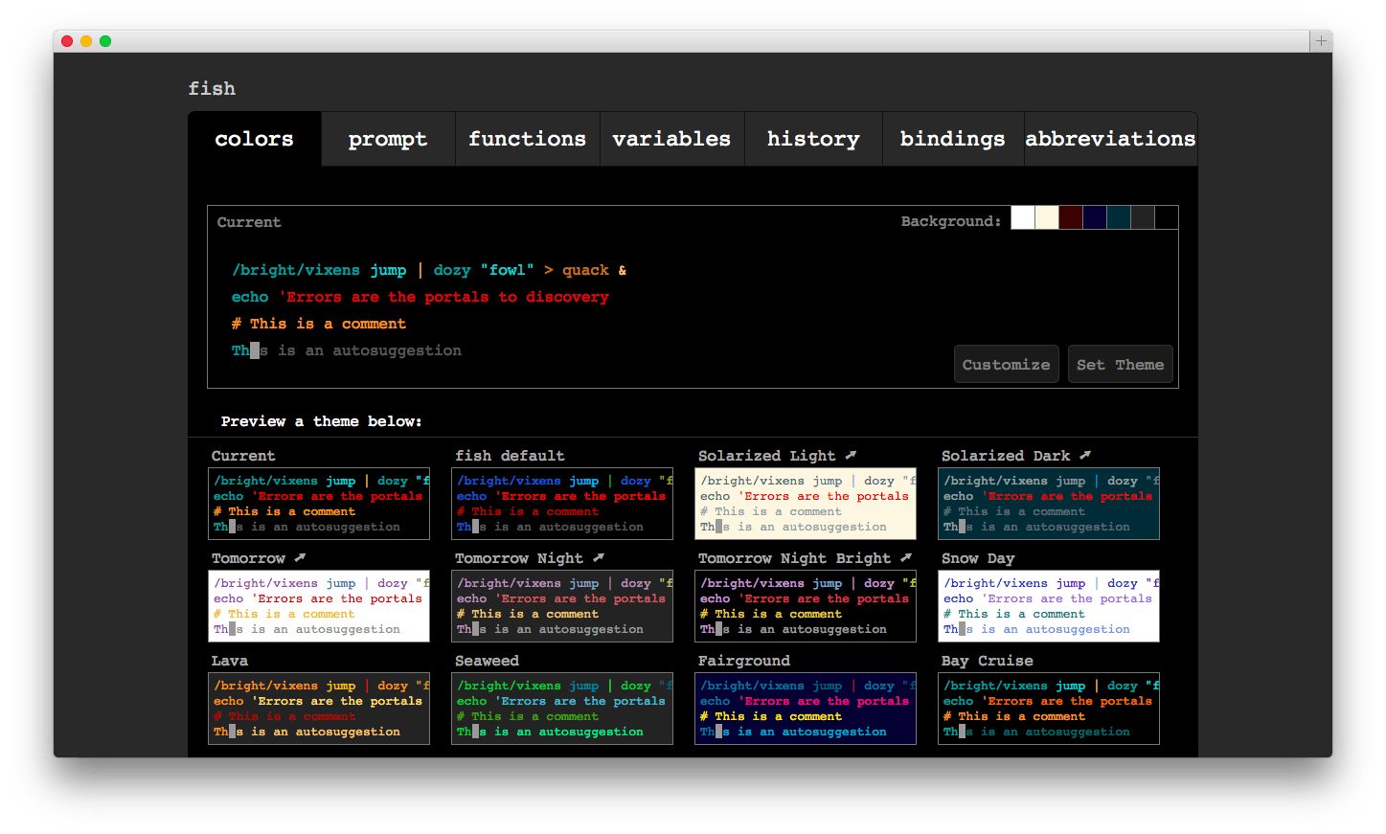Viewport: 1386px width, 834px height.
Task: Choose the cream background swatch
Action: pos(1047,217)
